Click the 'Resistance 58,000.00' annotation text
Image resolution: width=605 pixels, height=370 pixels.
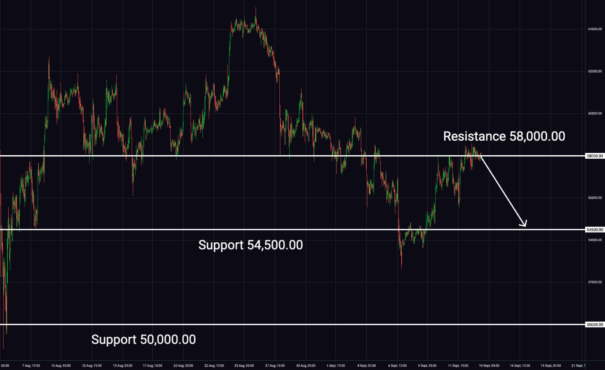click(504, 136)
